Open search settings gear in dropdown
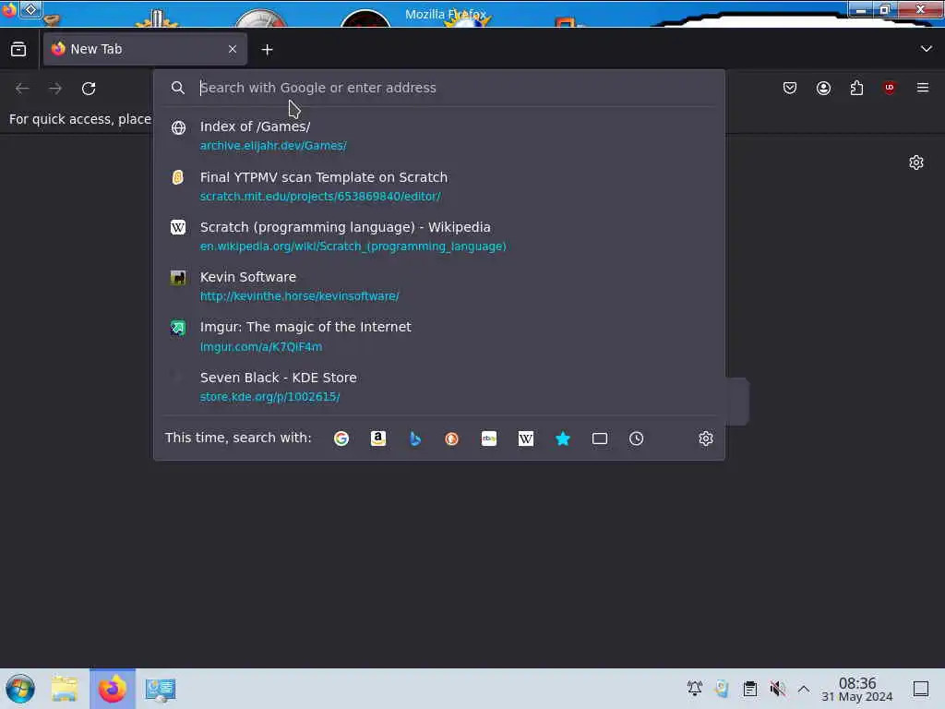945x709 pixels. pos(706,439)
